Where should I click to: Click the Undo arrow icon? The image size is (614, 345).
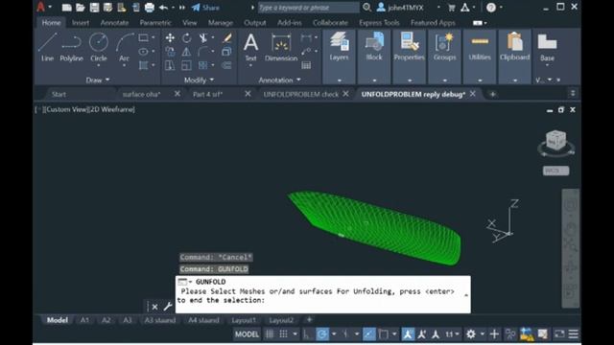click(164, 8)
